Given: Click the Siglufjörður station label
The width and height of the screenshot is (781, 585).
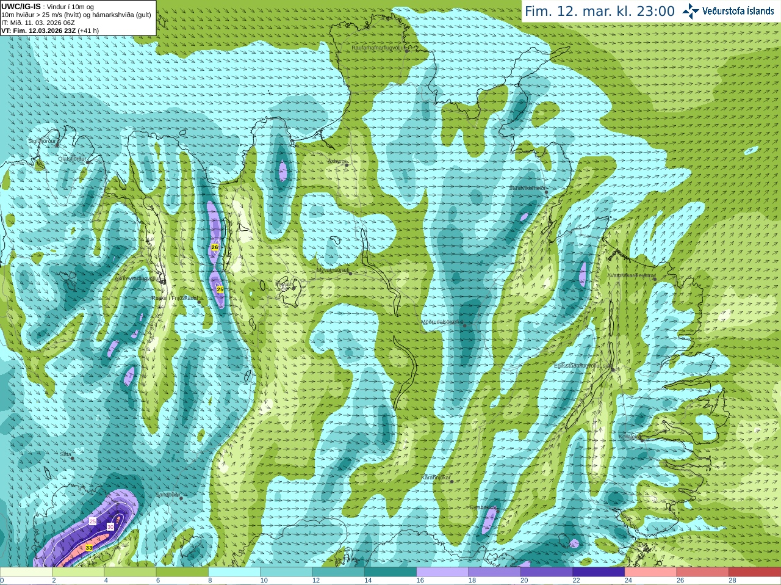Looking at the screenshot, I should (x=41, y=141).
